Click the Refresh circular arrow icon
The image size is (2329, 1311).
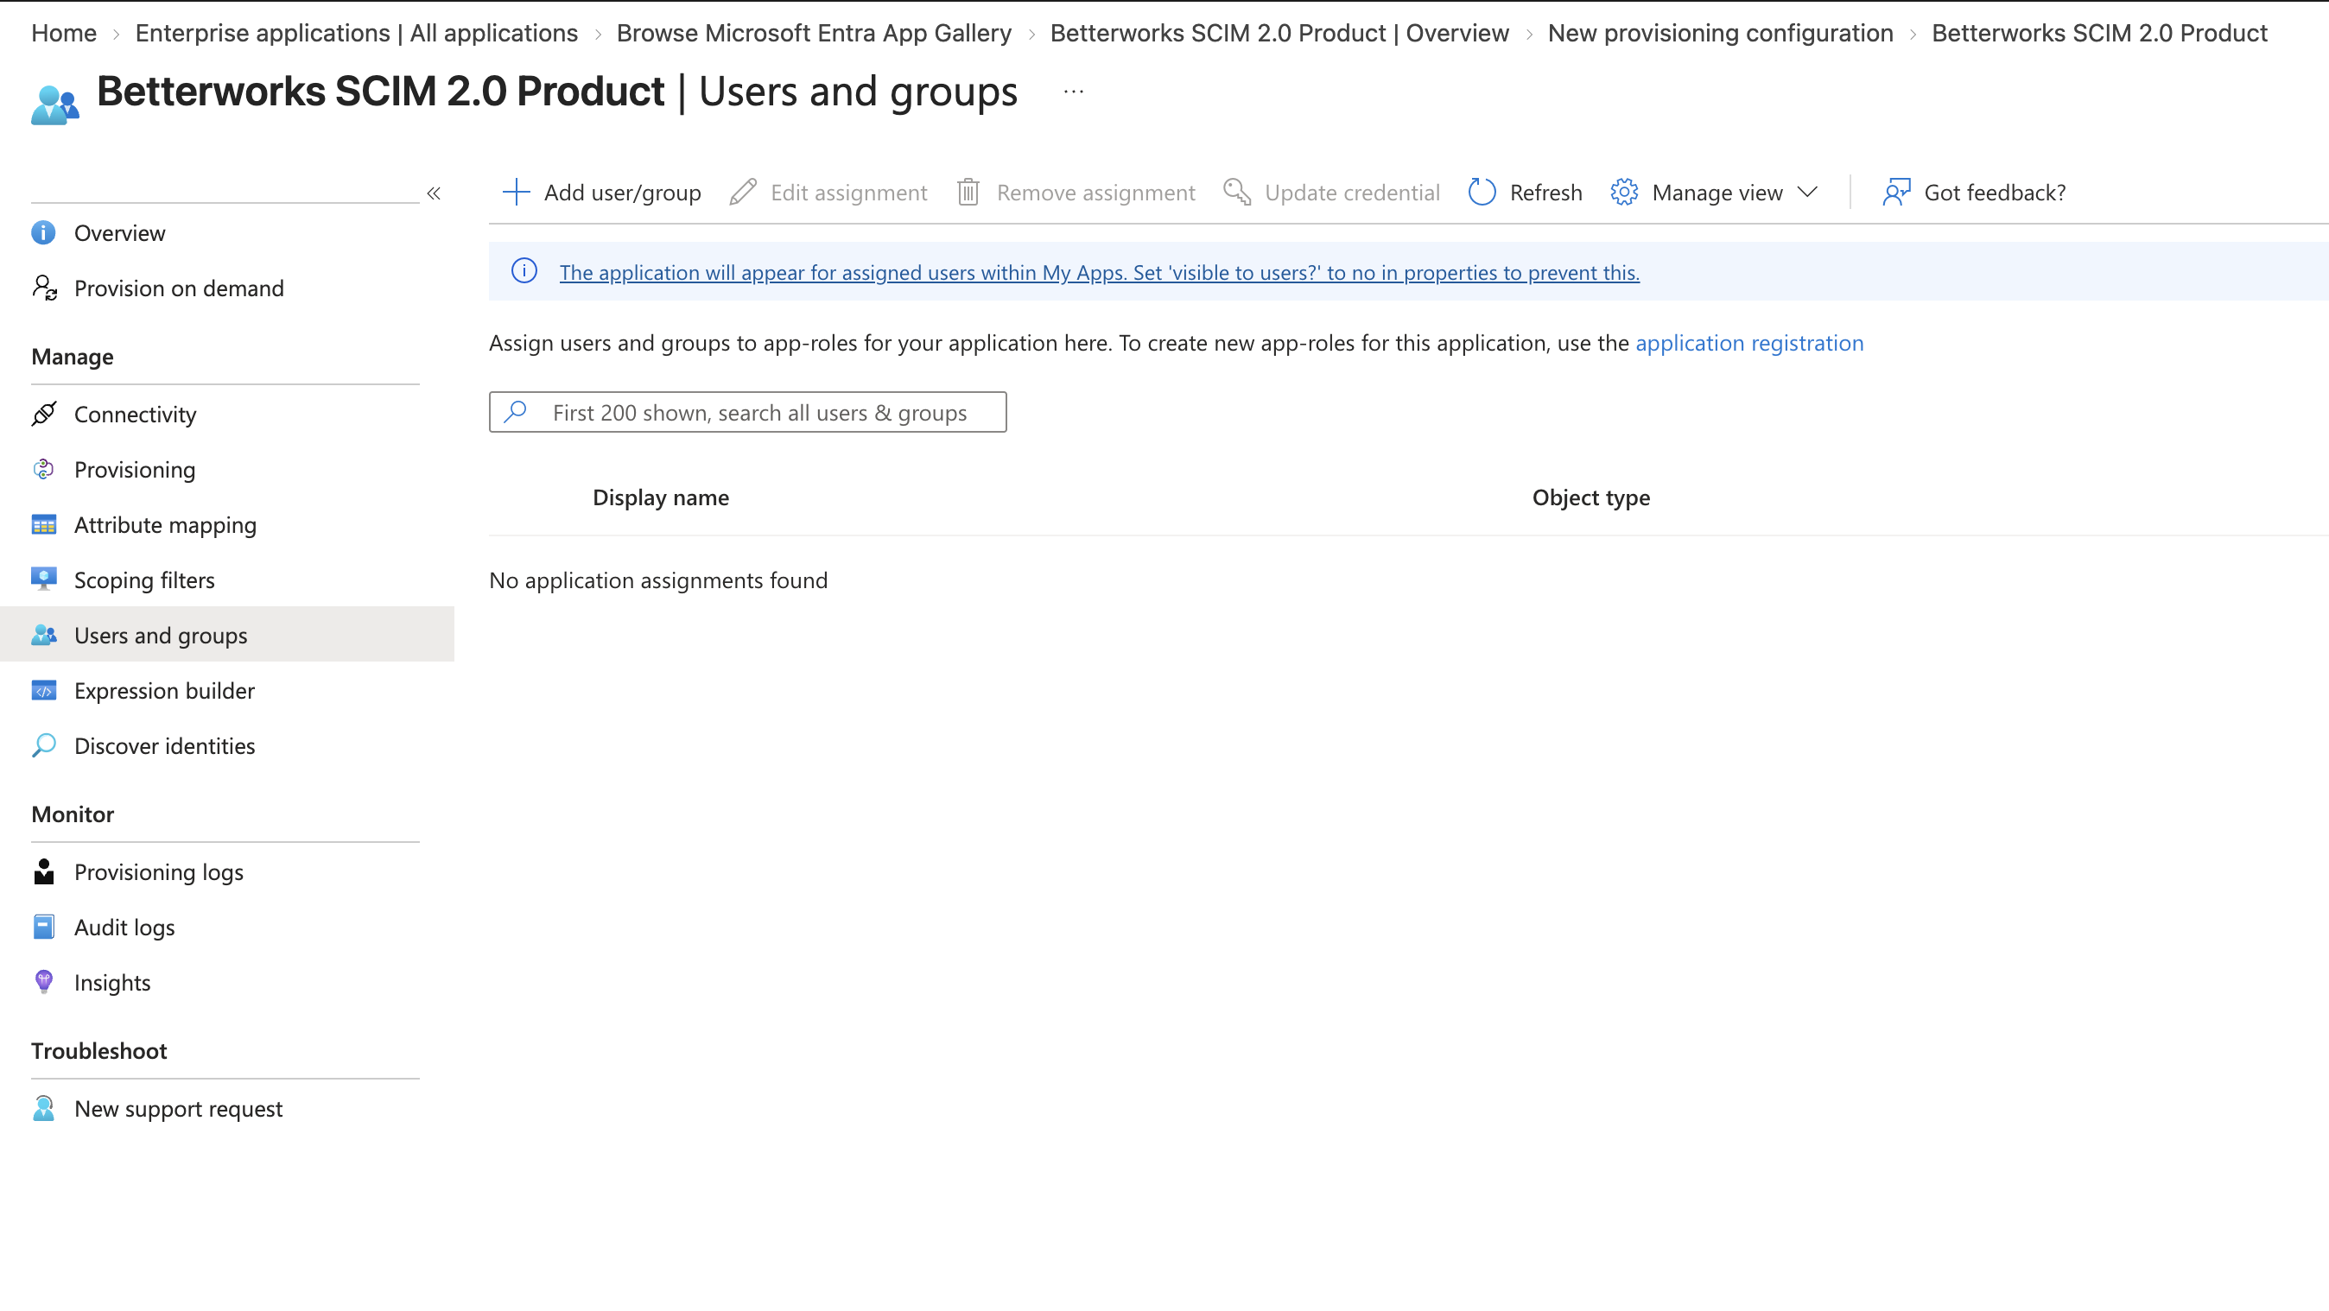point(1482,192)
